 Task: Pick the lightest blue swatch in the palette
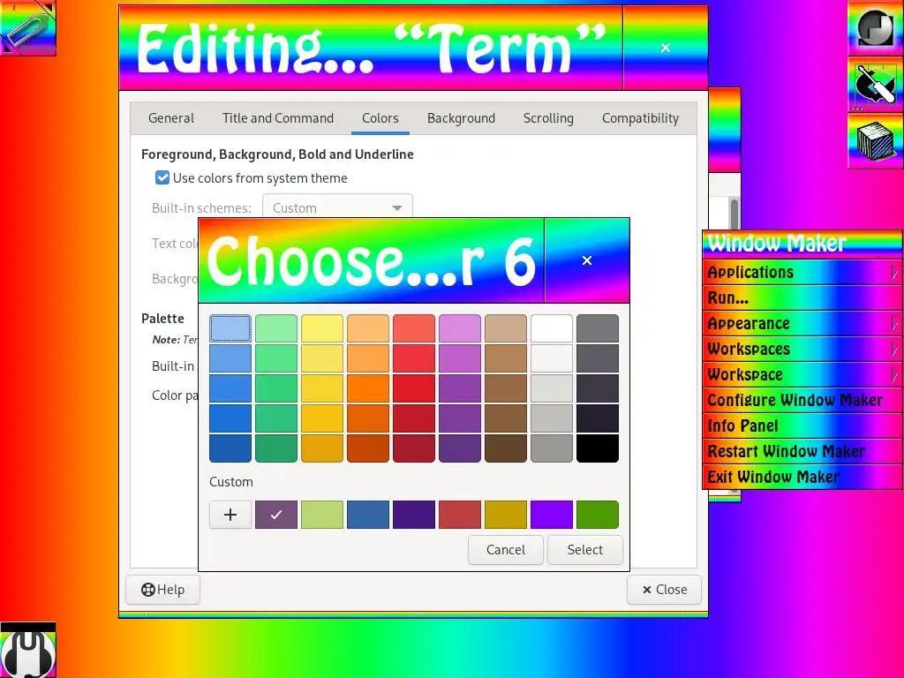[230, 328]
